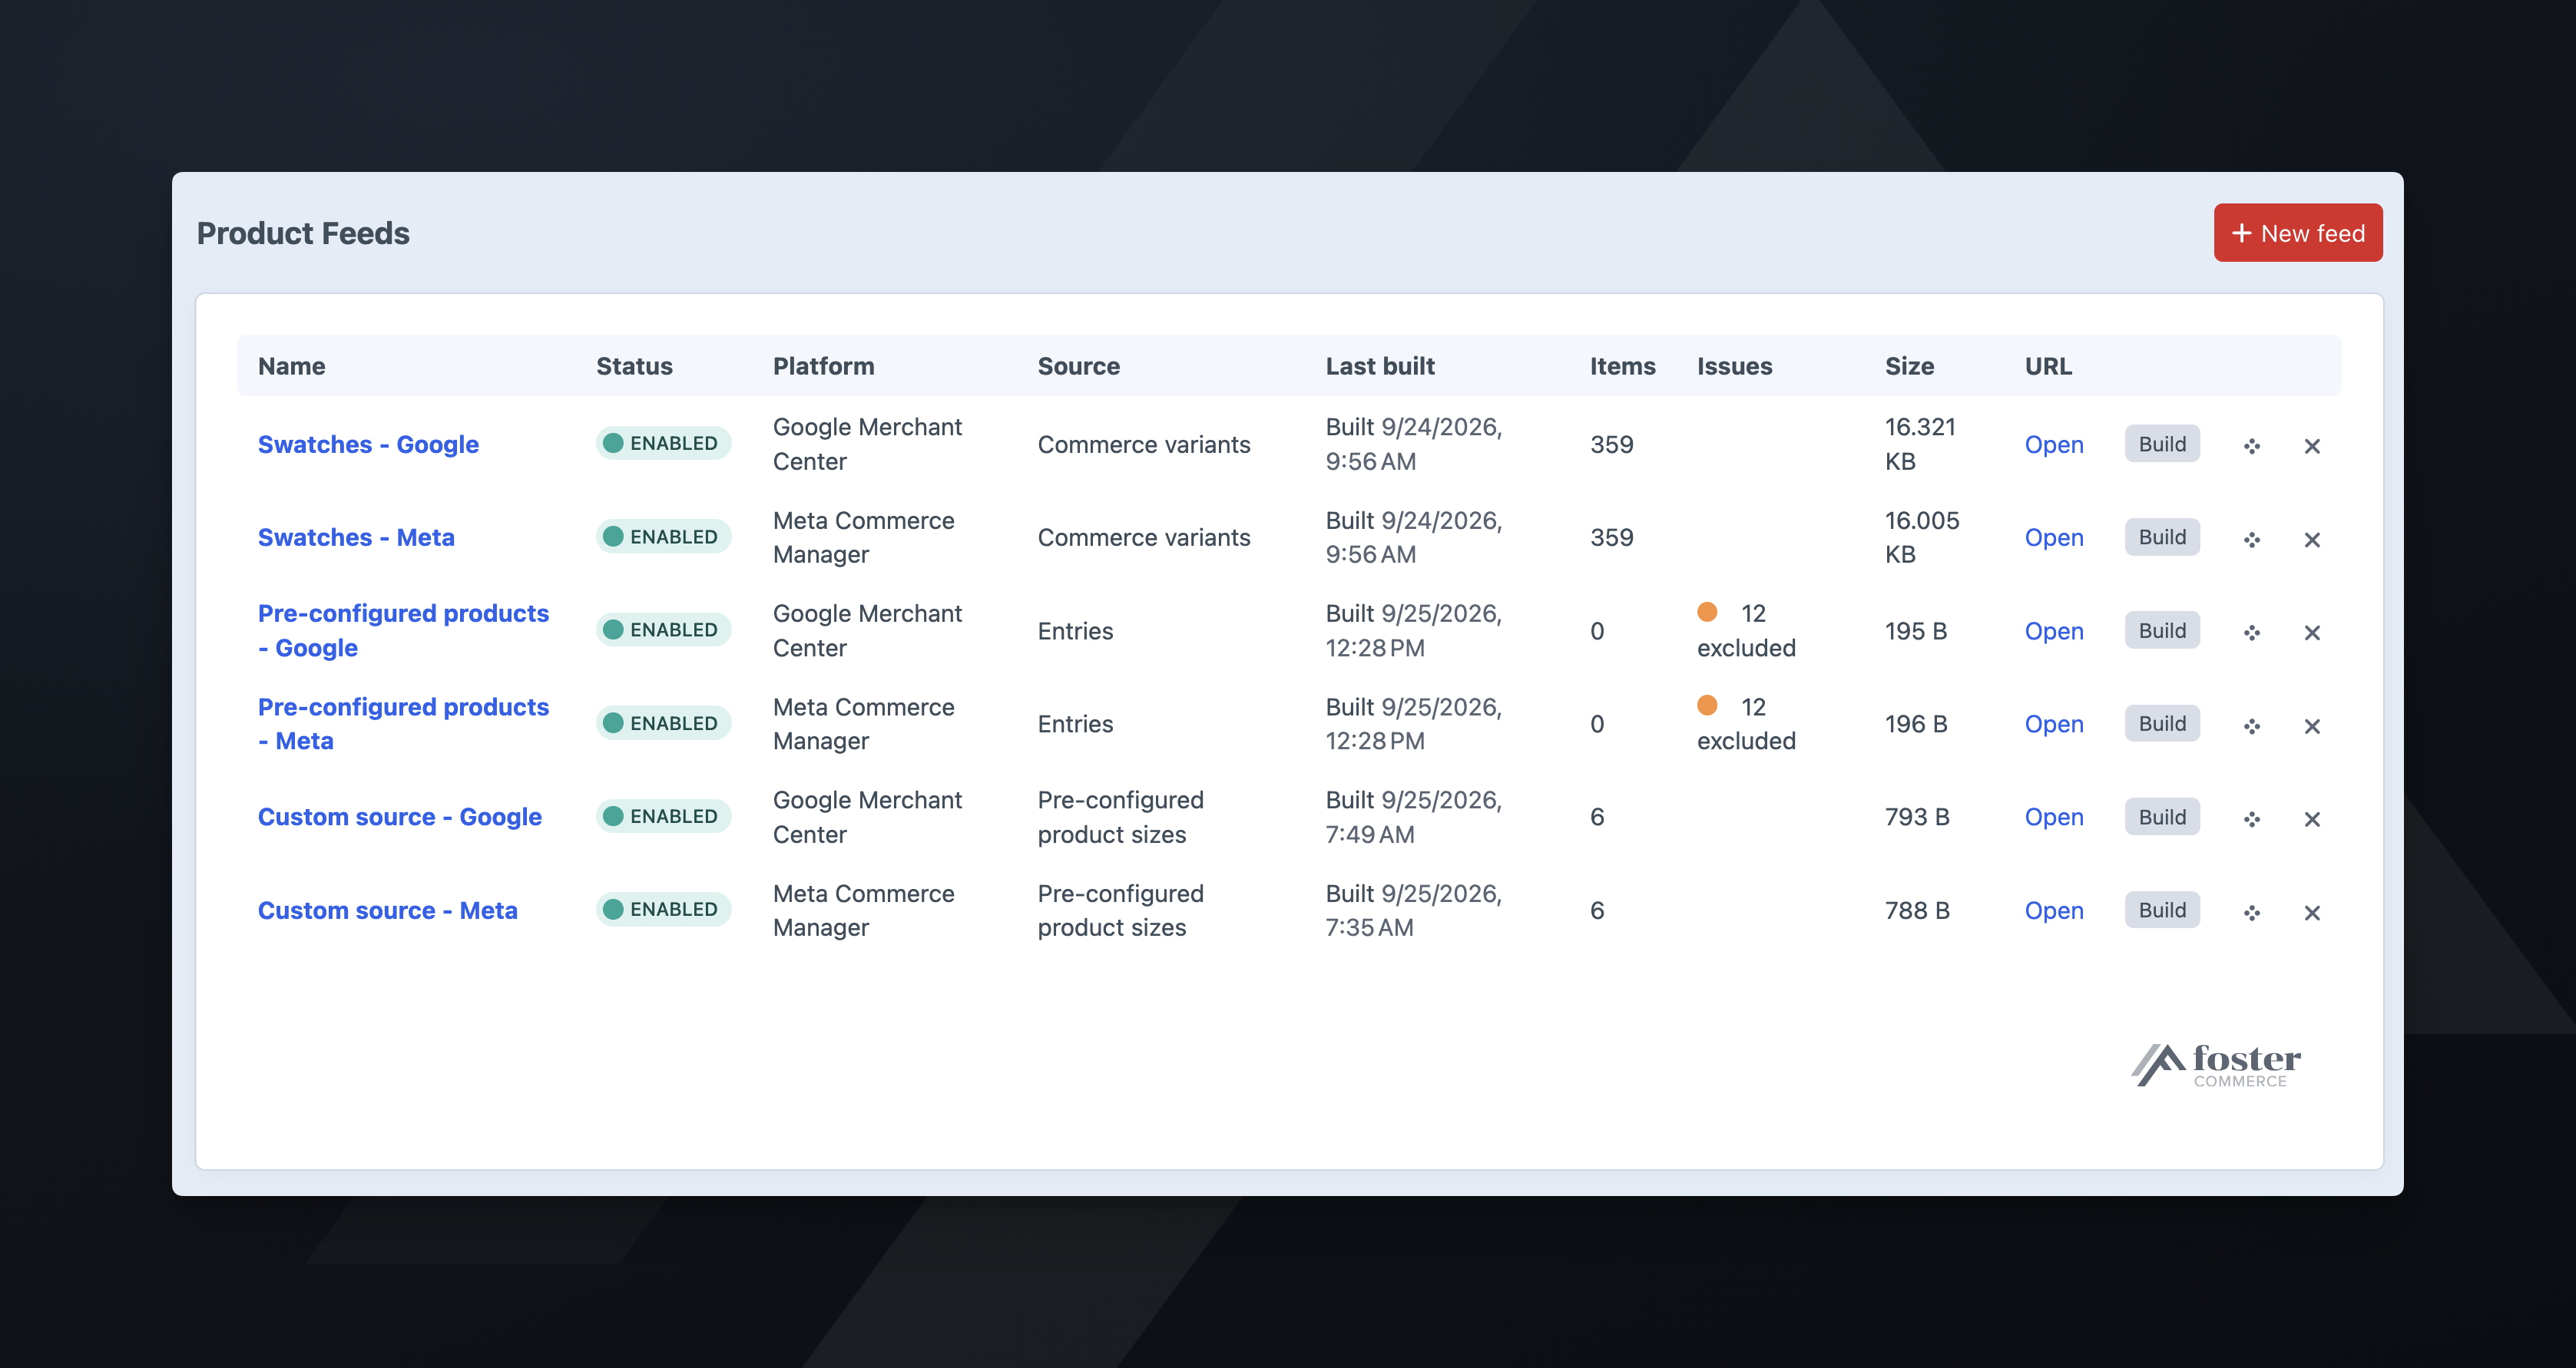Image resolution: width=2576 pixels, height=1368 pixels.
Task: Delete the Custom source - Meta feed
Action: (x=2312, y=912)
